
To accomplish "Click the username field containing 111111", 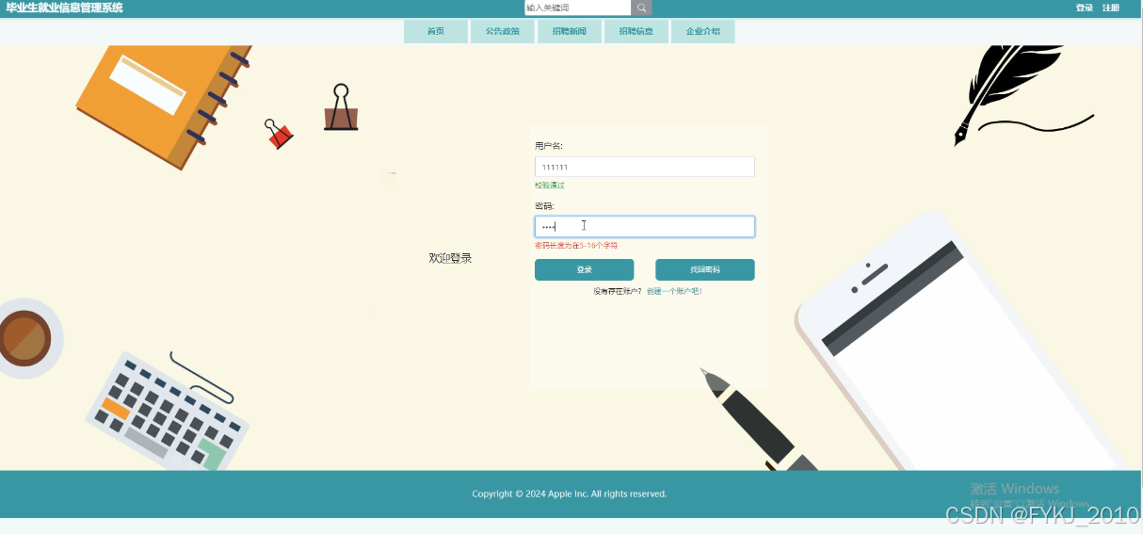I will [x=645, y=167].
